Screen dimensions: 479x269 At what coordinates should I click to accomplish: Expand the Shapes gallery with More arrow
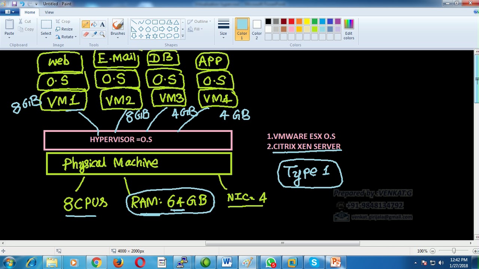pyautogui.click(x=183, y=36)
